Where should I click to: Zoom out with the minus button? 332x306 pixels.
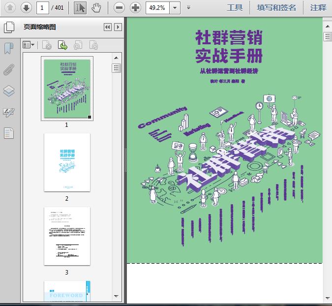[x=119, y=8]
